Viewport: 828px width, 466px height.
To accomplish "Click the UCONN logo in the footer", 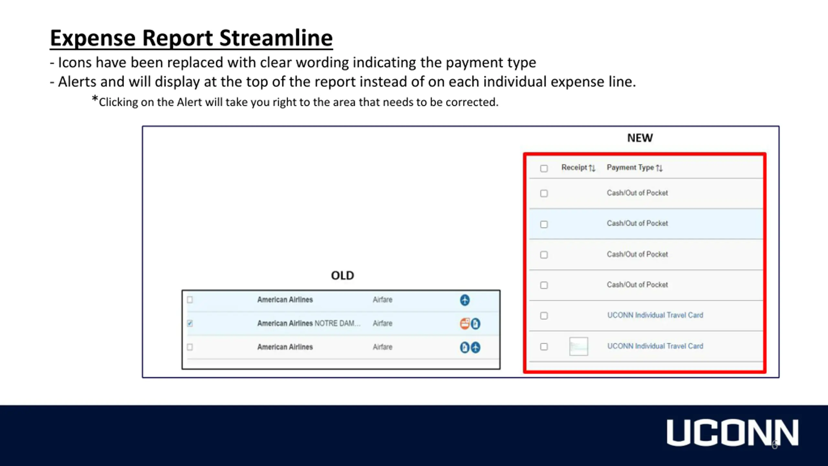I will pyautogui.click(x=732, y=433).
